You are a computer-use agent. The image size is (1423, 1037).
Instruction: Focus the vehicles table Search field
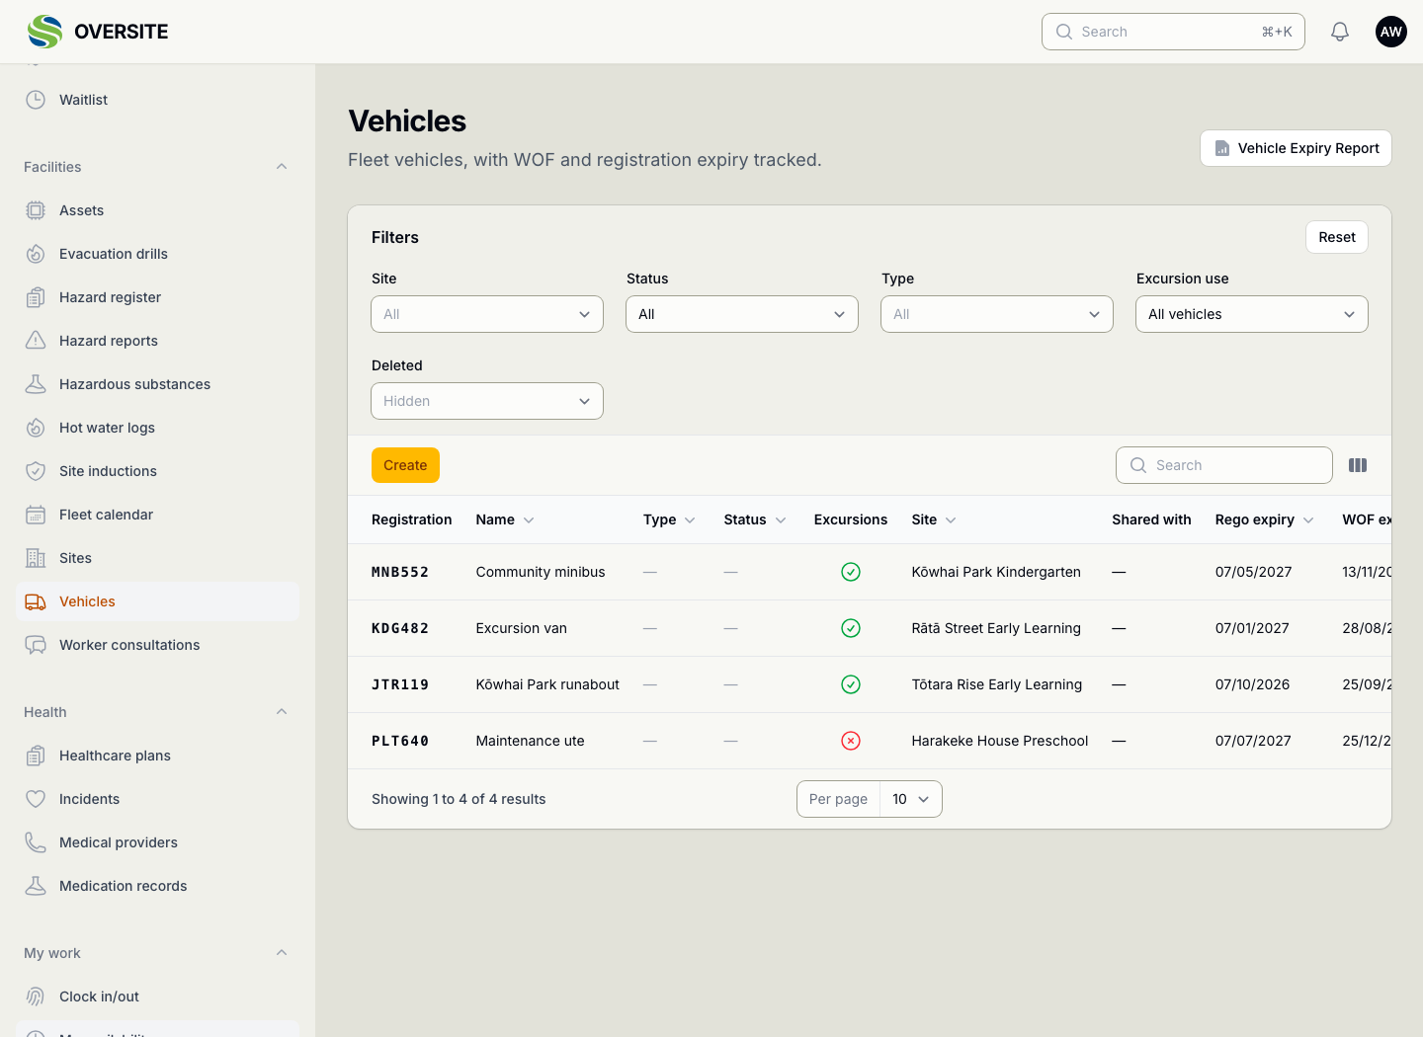(x=1224, y=465)
